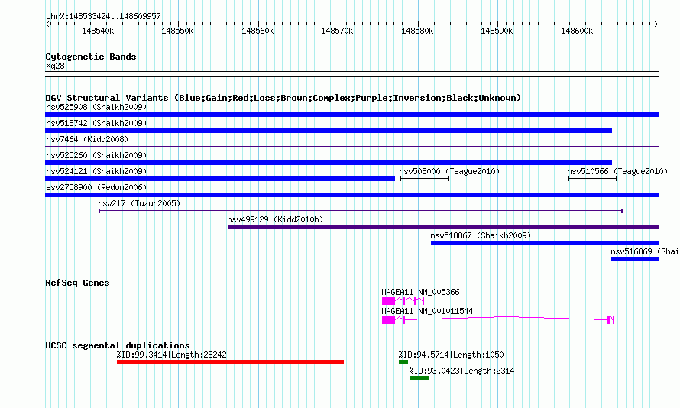The image size is (680, 408).
Task: Click the nsv525260 (Shaikh2009) label
Action: point(96,155)
